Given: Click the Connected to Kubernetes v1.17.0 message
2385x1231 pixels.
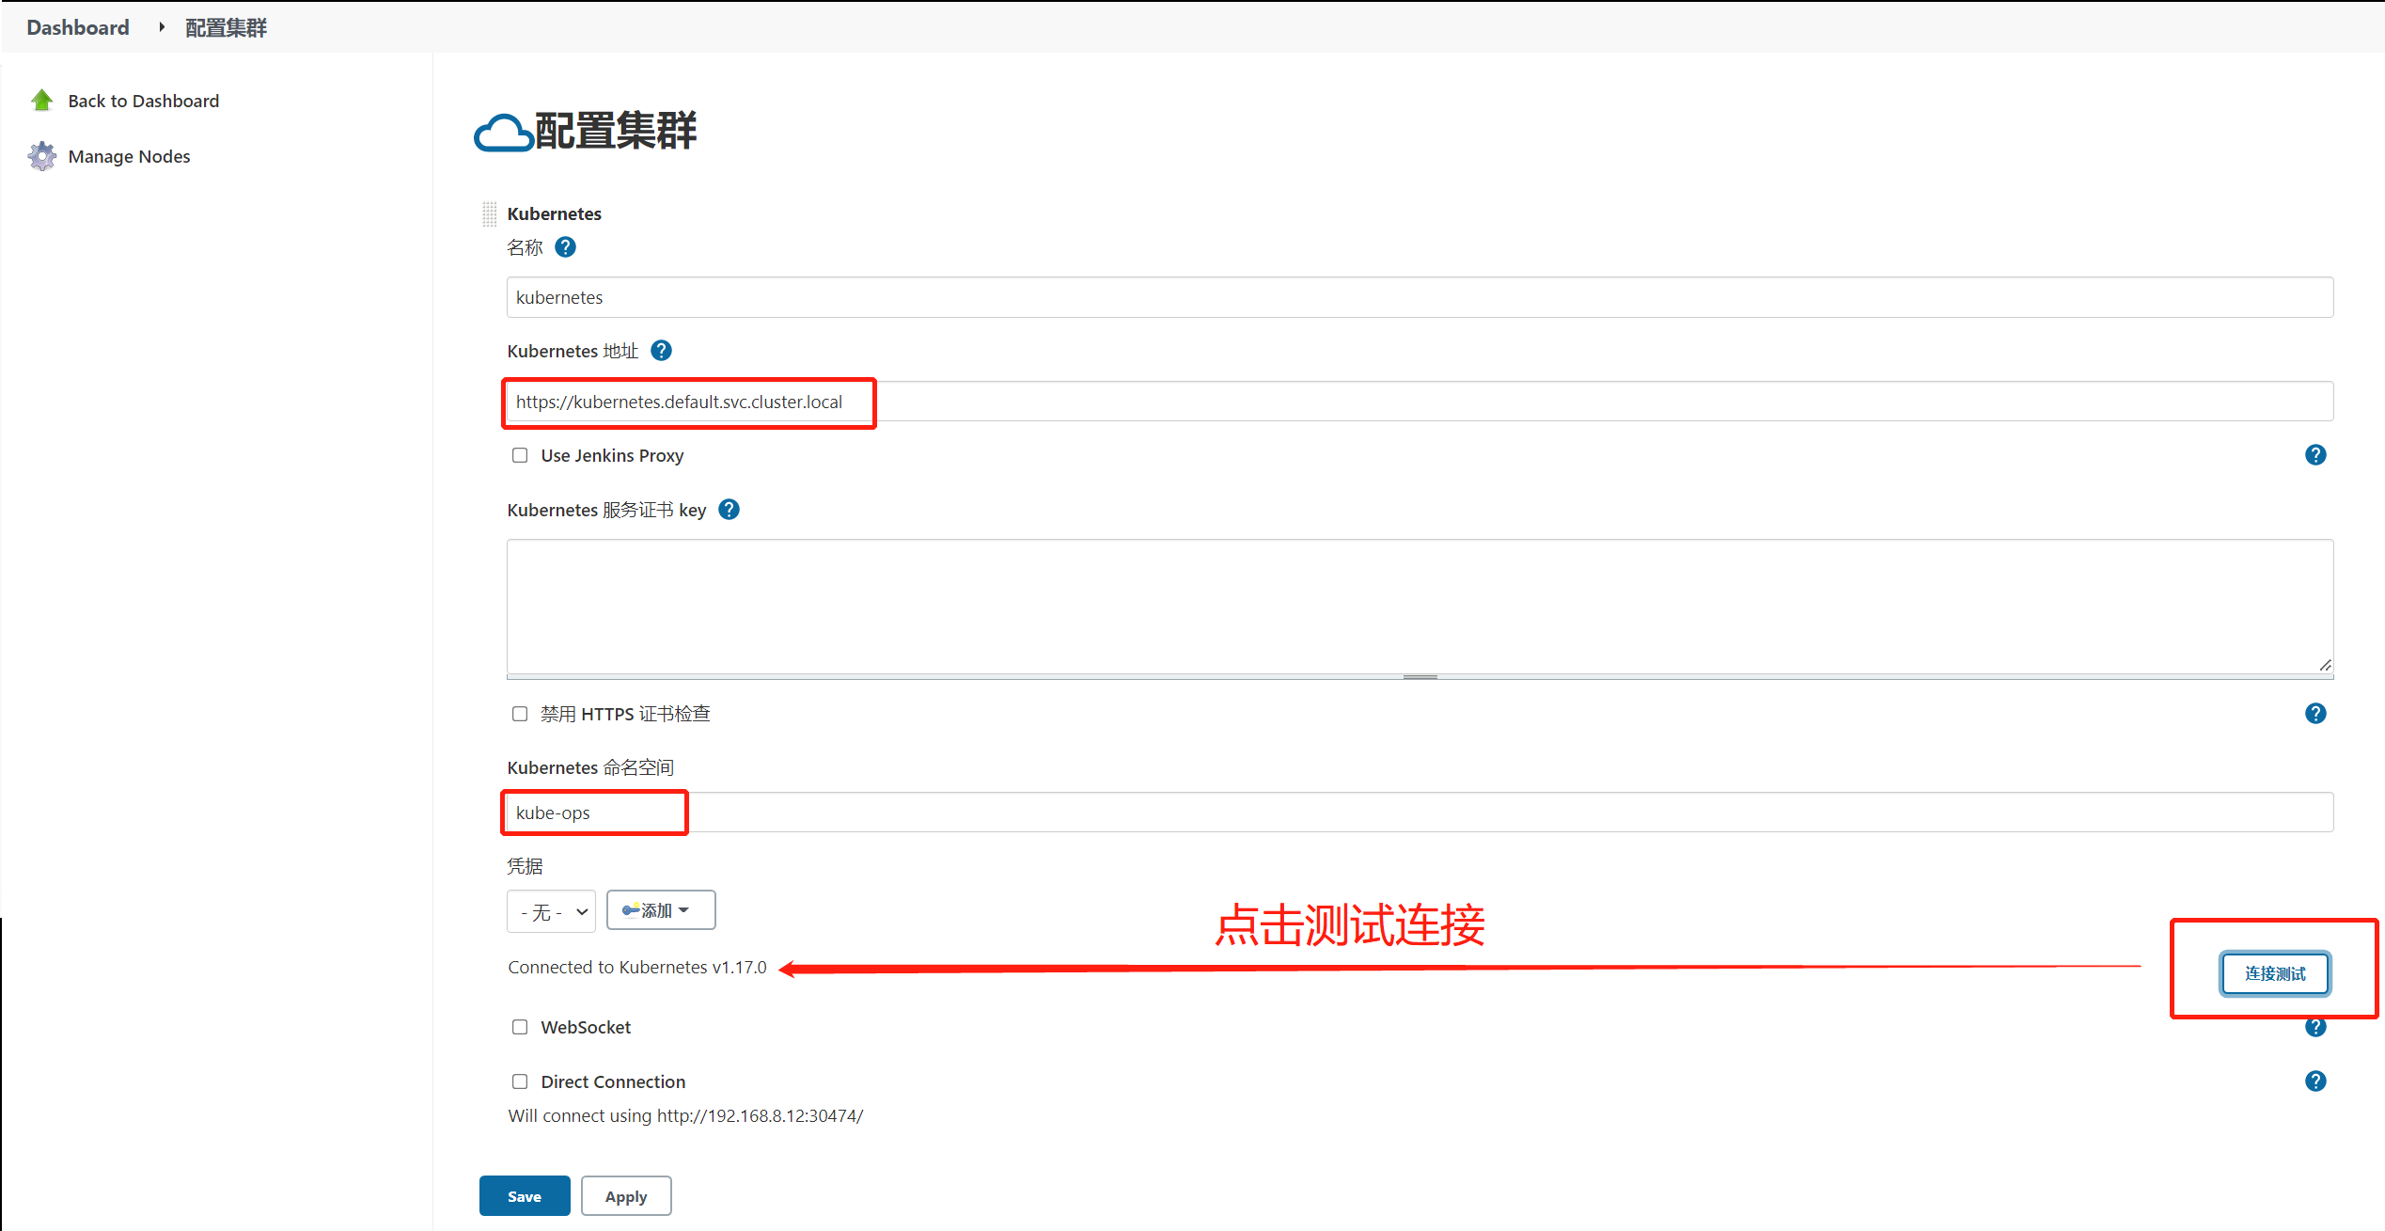Looking at the screenshot, I should 637,968.
